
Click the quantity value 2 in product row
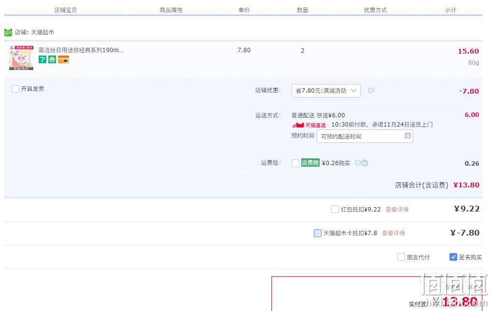302,51
